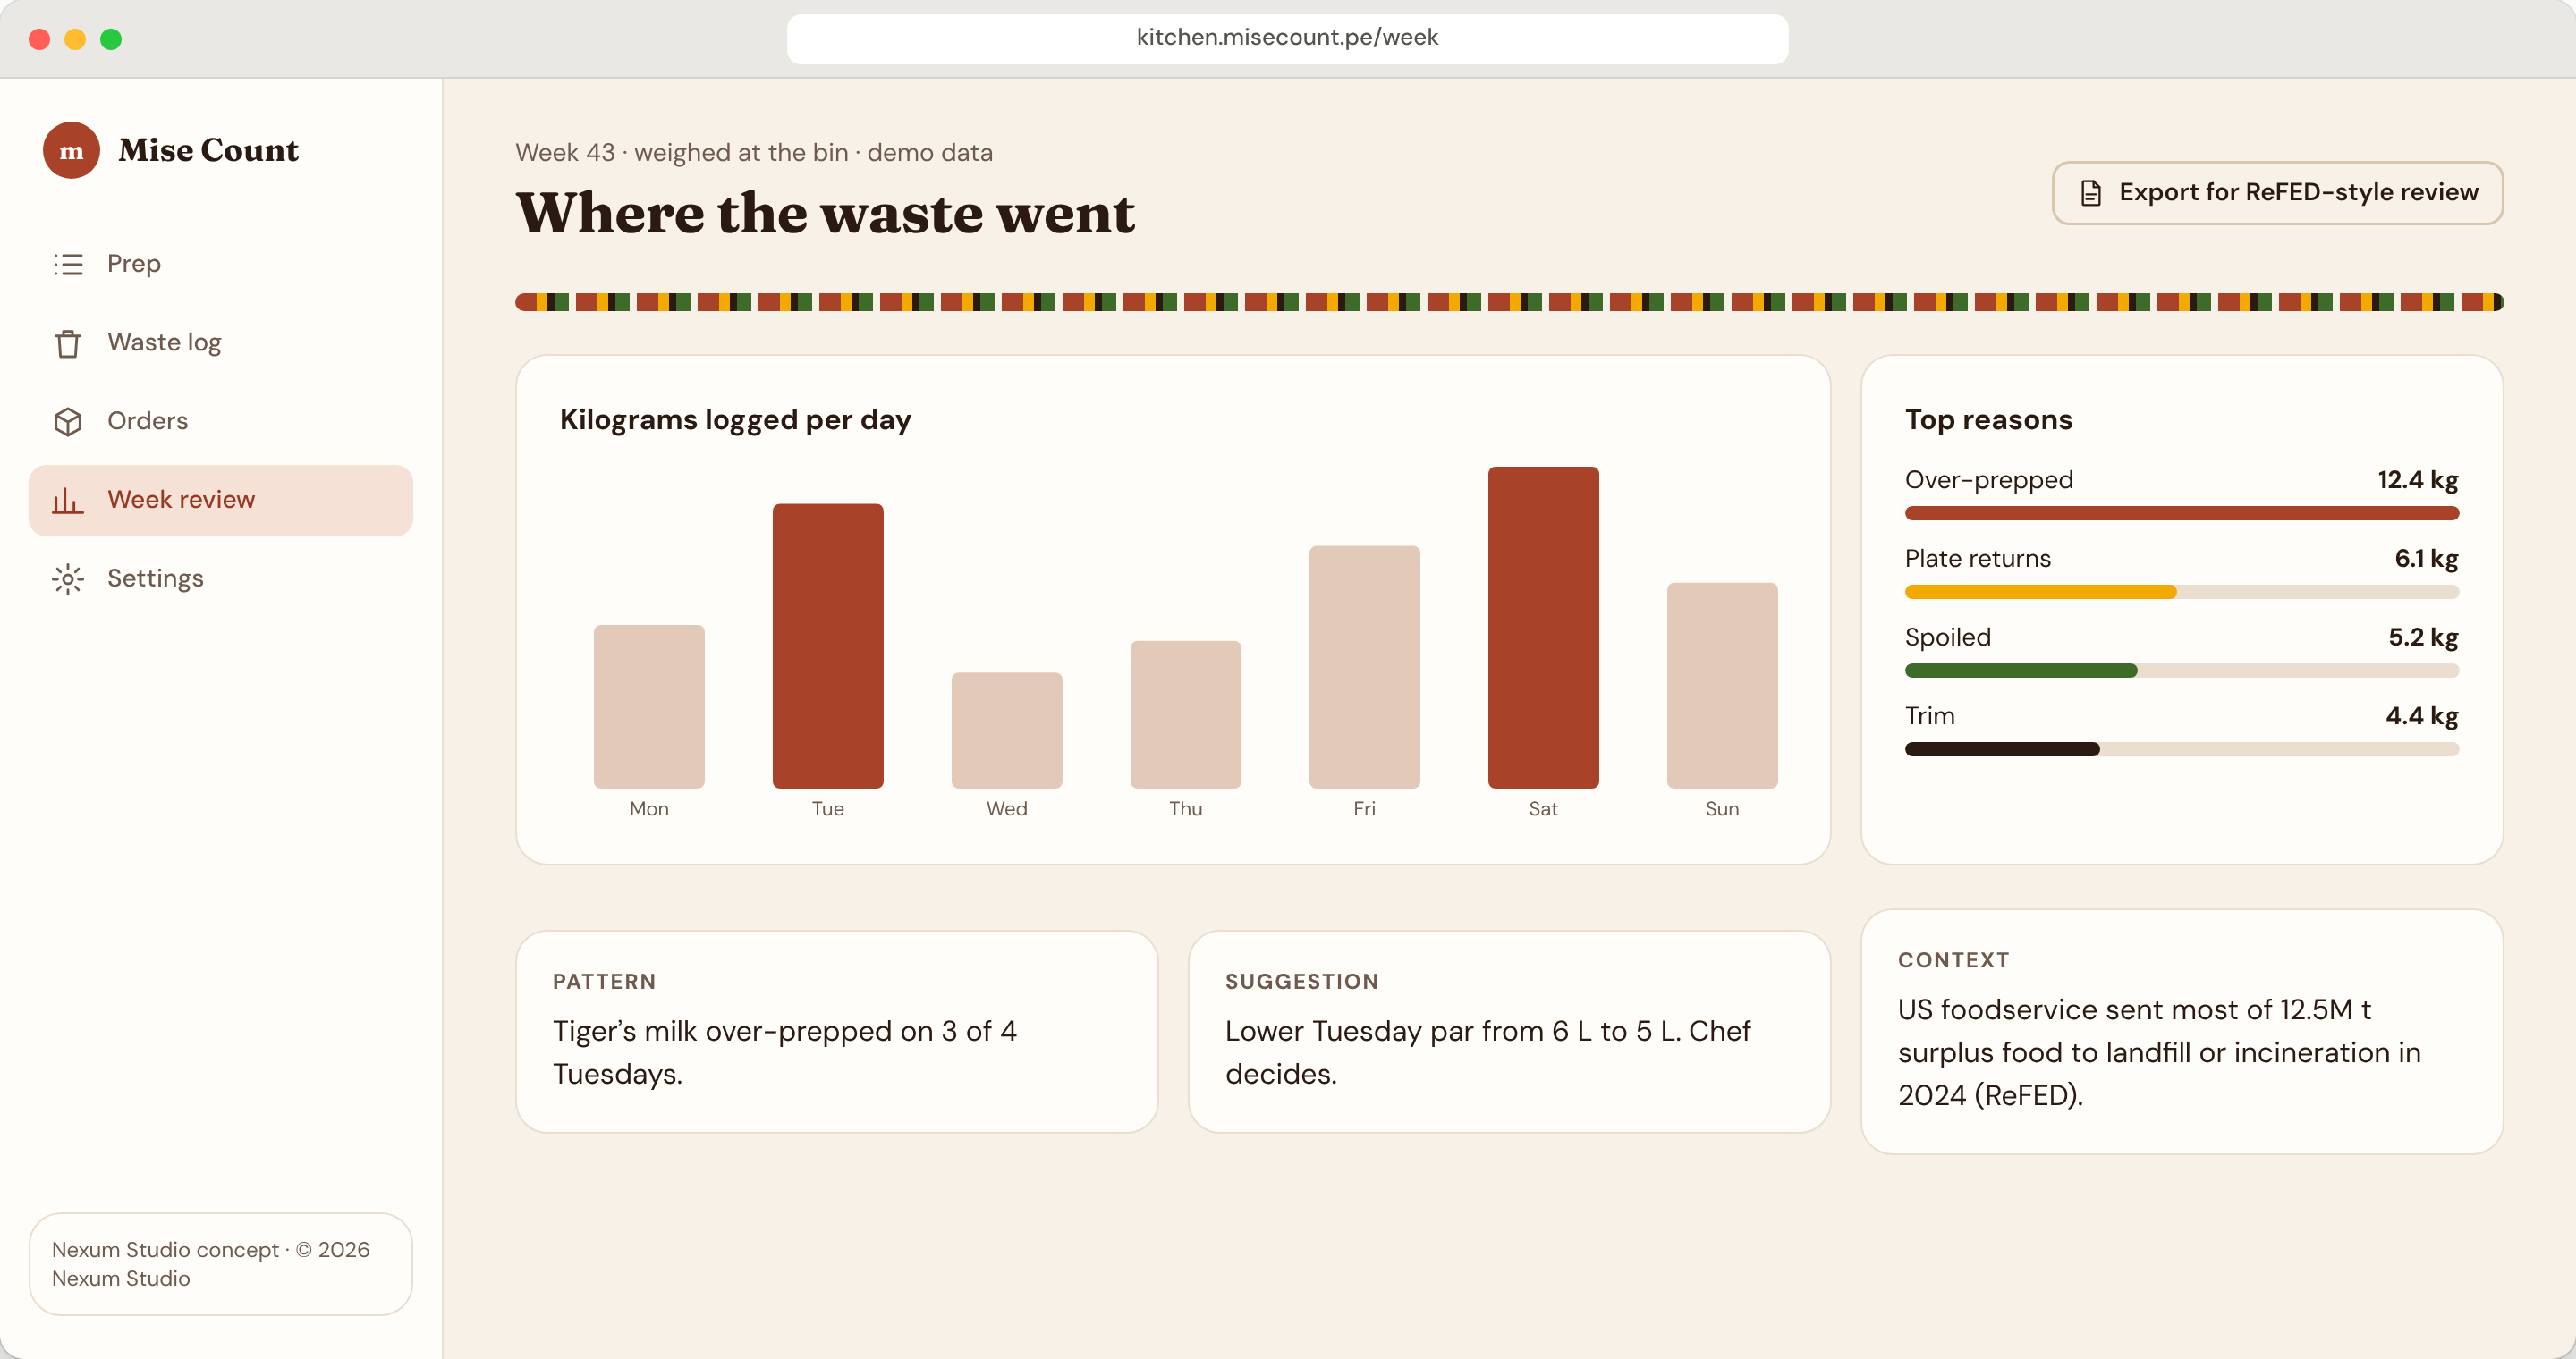The height and width of the screenshot is (1359, 2576).
Task: Select the Sun bar in the chart
Action: 1722,686
